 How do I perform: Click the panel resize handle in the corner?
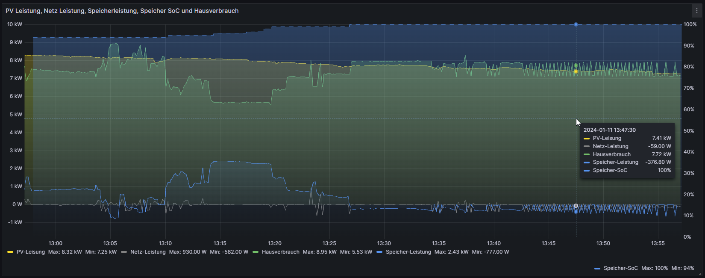point(700,273)
